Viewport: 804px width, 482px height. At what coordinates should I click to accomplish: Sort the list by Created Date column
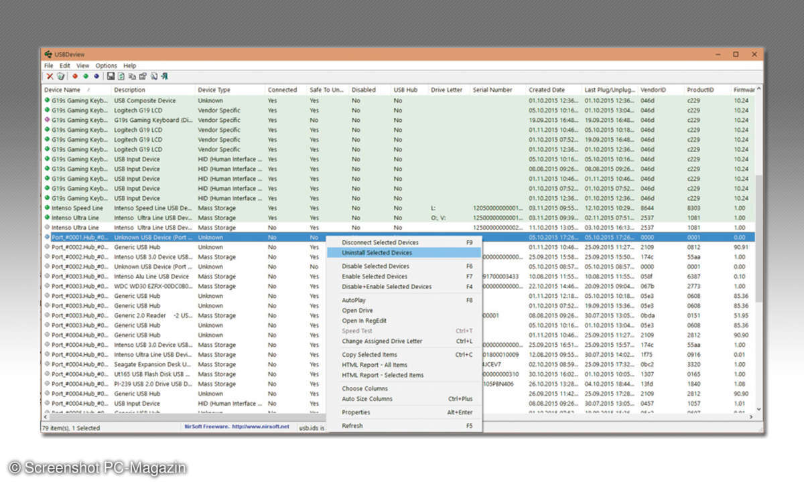(x=547, y=90)
